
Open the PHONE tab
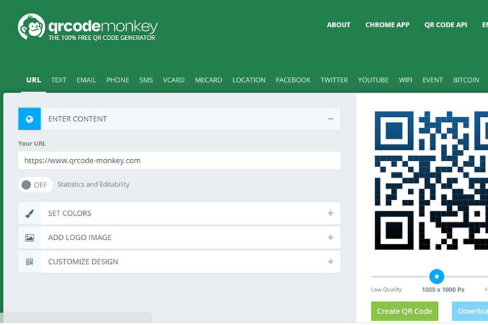[118, 80]
